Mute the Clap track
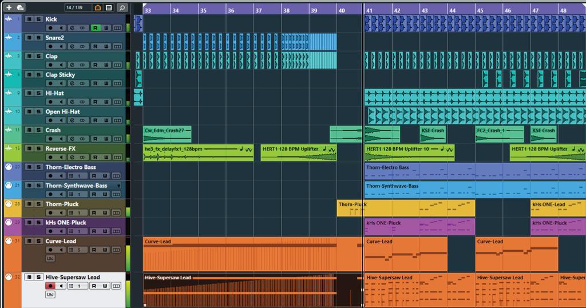This screenshot has height=308, width=586. 29,56
